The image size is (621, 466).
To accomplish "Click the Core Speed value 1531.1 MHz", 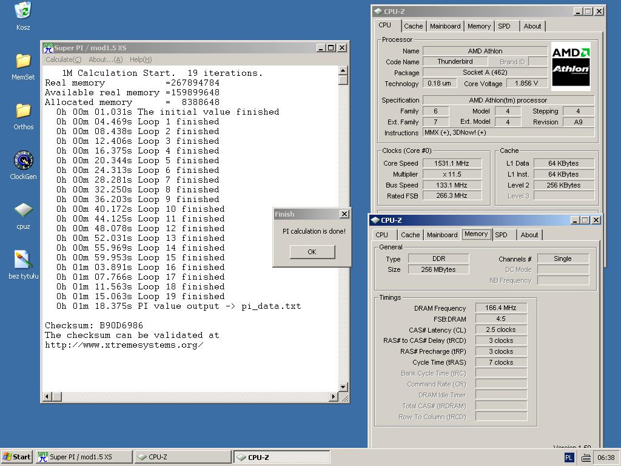I will 452,163.
